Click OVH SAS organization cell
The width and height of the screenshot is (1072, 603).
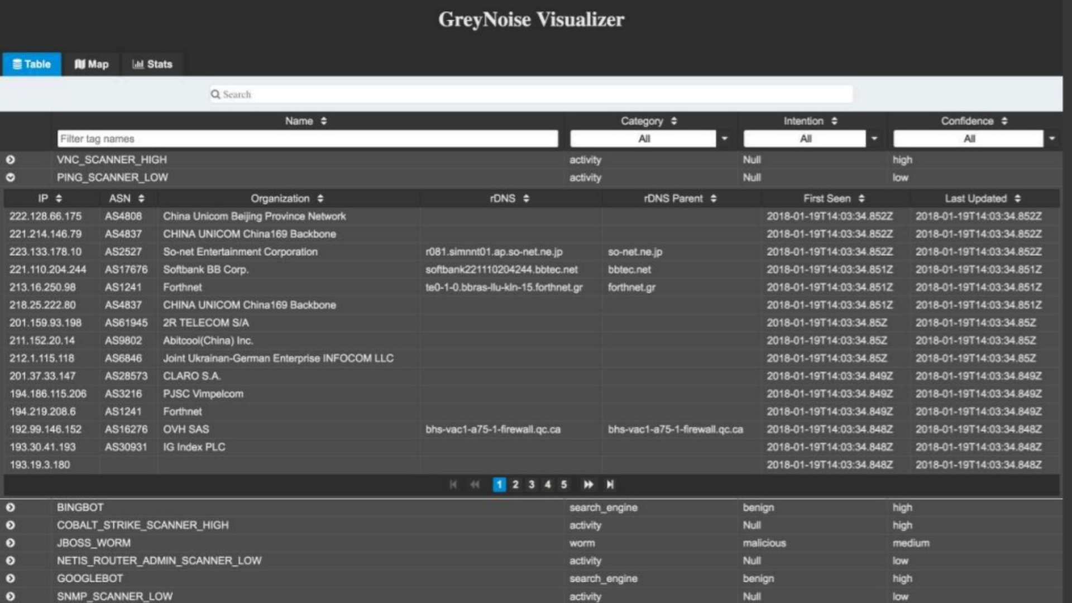point(186,429)
